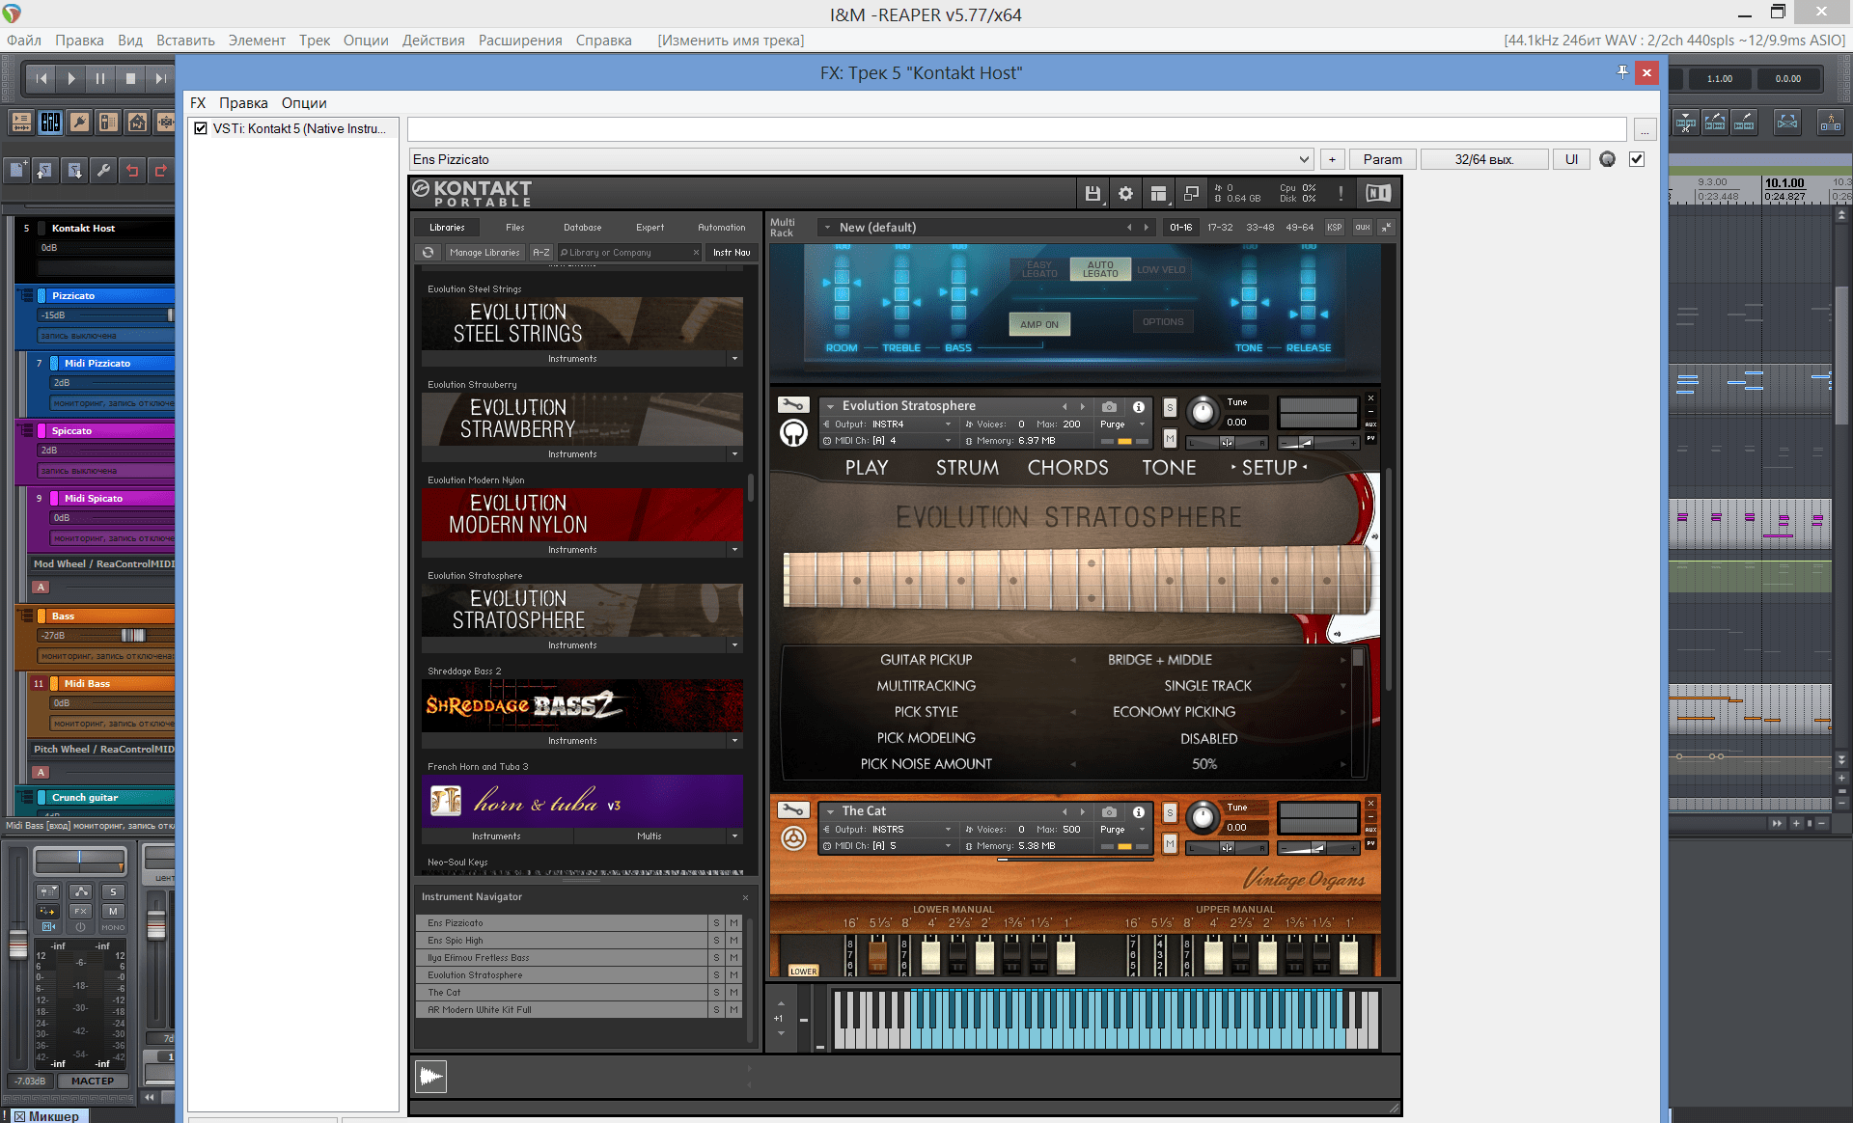Open The Cat Output INSTR5 dropdown
Image resolution: width=1853 pixels, height=1123 pixels.
pos(889,830)
